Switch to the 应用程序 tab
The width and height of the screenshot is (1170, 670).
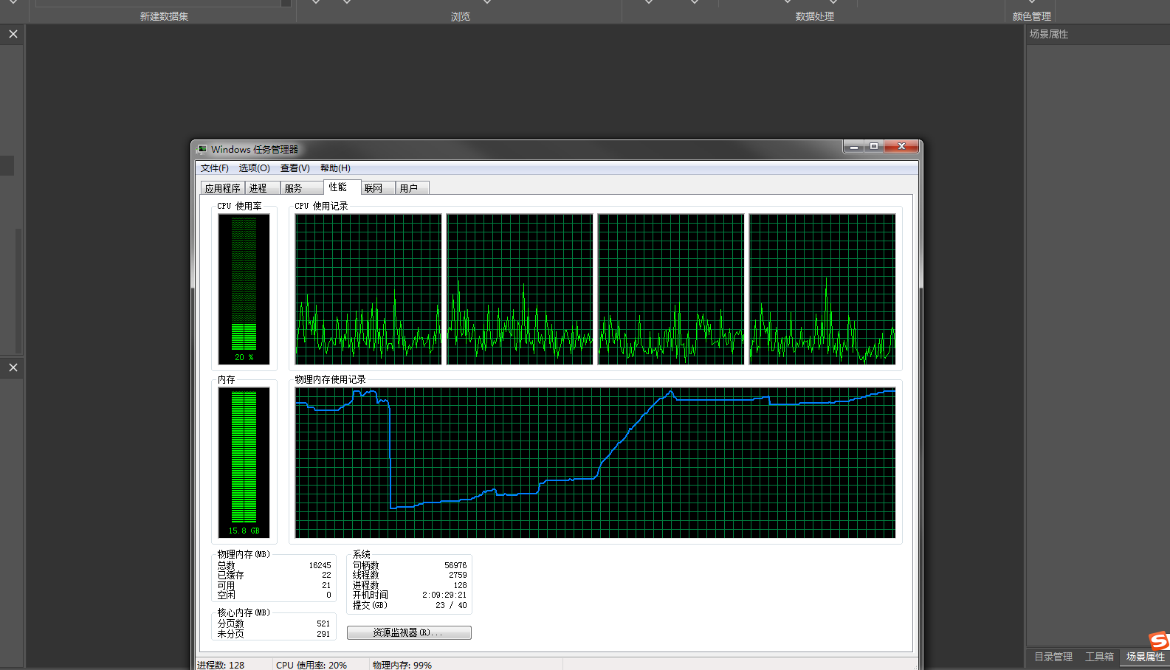pos(223,188)
